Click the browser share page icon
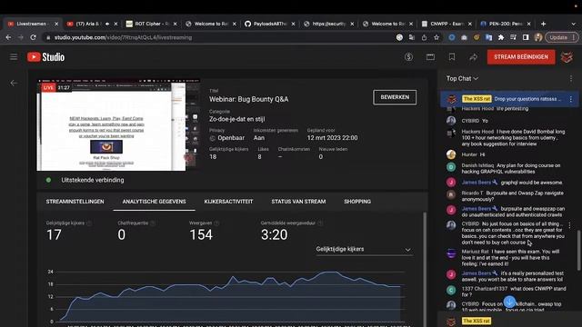 pos(424,37)
